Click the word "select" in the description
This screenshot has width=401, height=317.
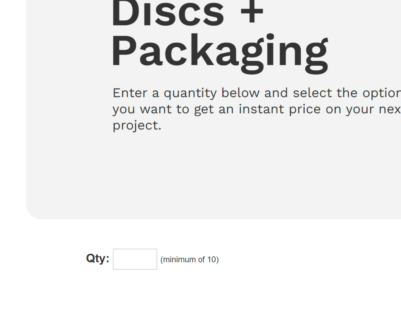(312, 93)
